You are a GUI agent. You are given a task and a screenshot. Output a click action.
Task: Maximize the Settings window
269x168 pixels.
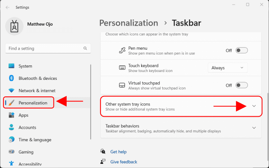247,5
